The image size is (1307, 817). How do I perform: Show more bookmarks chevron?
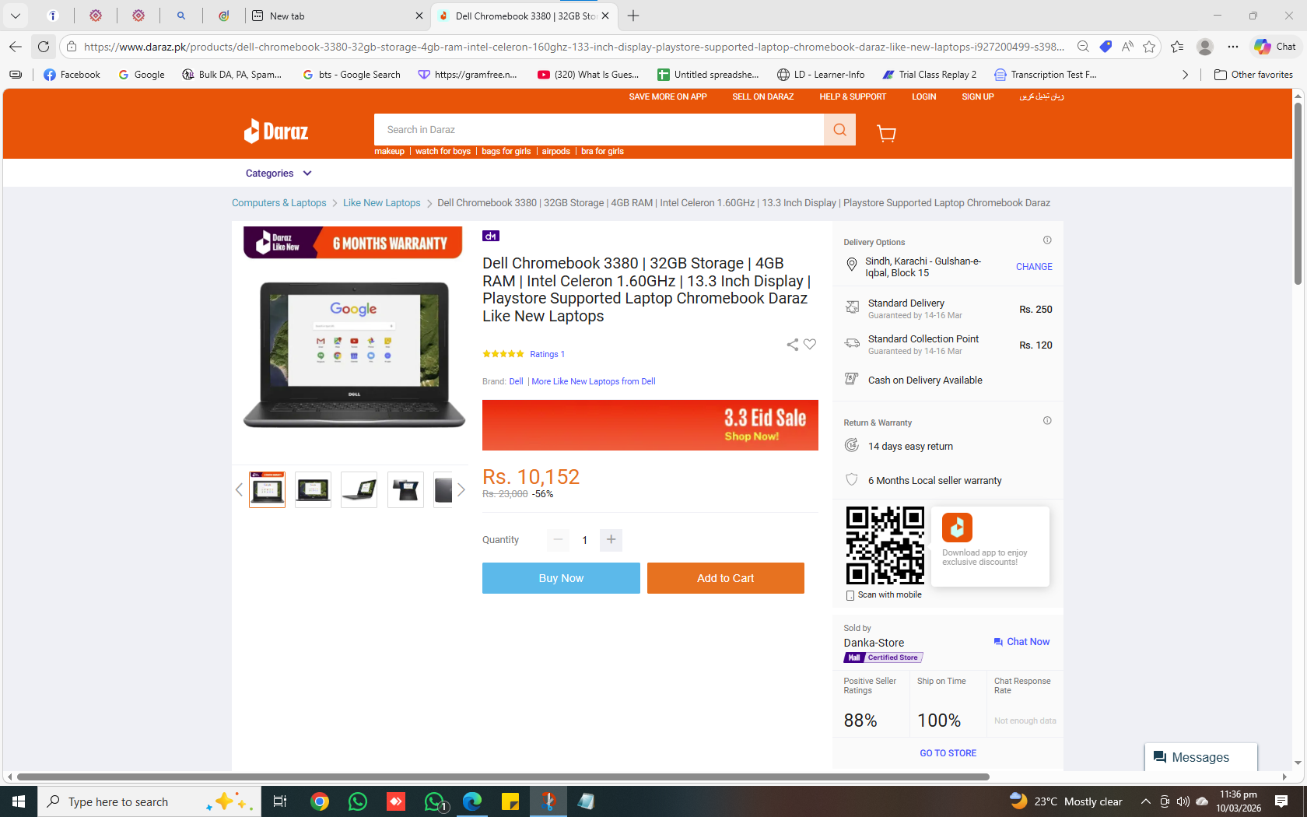(x=1185, y=75)
